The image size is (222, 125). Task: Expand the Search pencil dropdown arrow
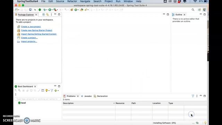coord(88,10)
